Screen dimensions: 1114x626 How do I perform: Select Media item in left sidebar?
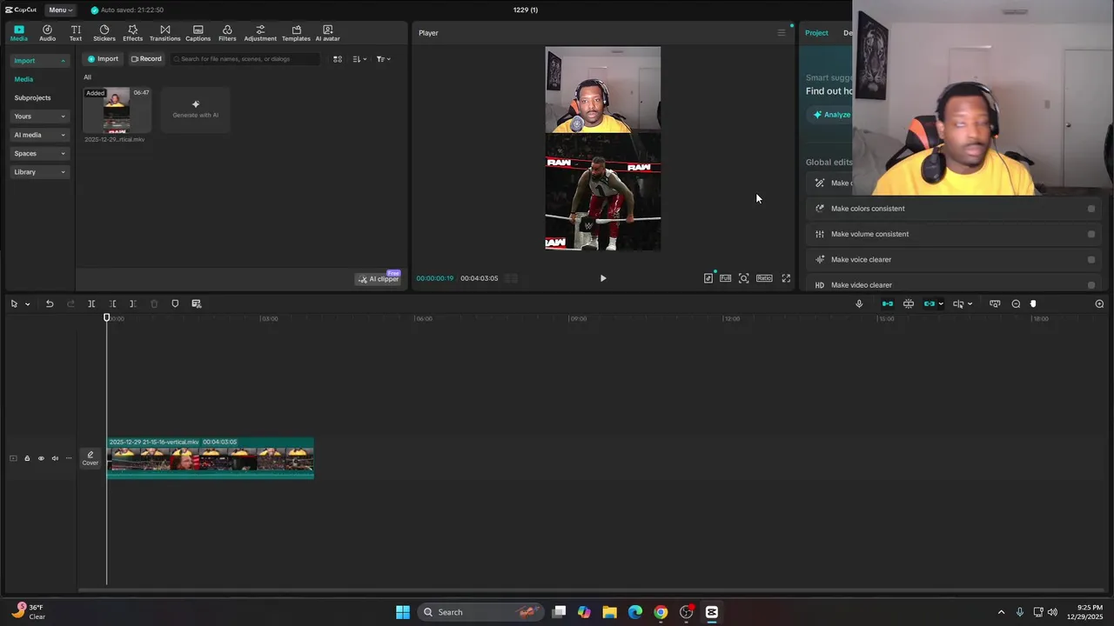pos(23,79)
